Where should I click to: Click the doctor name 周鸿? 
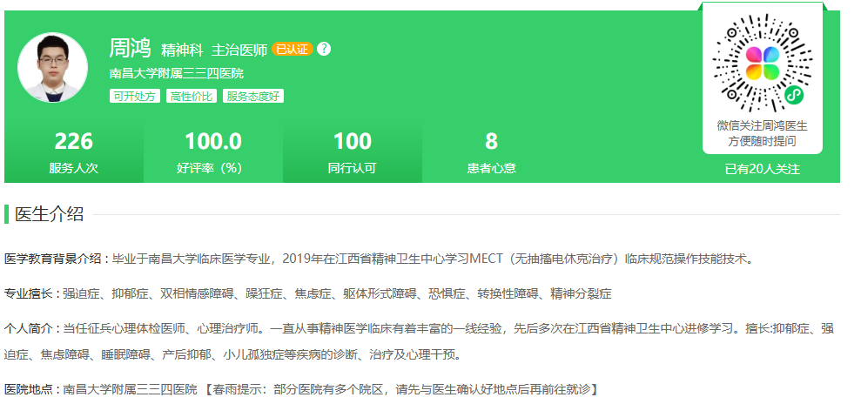(130, 48)
